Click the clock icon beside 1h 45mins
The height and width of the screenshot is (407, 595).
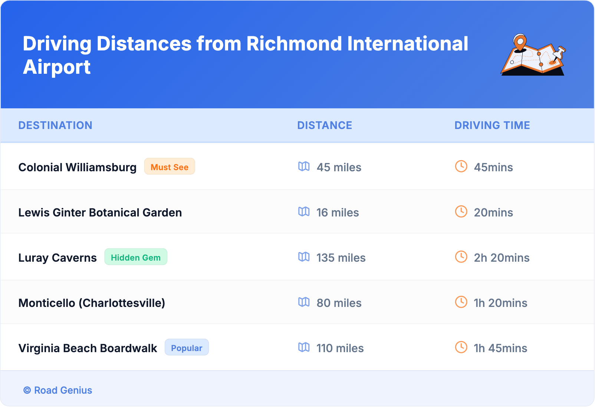click(461, 347)
